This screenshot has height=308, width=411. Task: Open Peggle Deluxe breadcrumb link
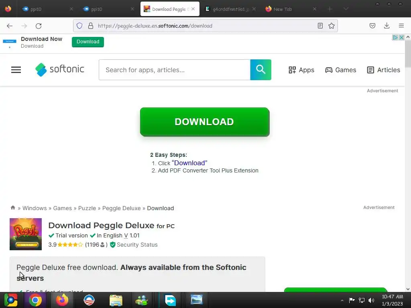coord(121,208)
